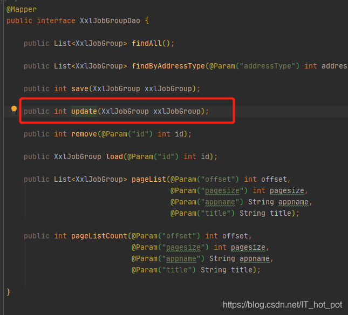Click the pageListCount method name
Viewport: 348px width, 315px height.
(x=99, y=236)
